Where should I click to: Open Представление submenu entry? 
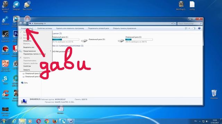pos(29,51)
